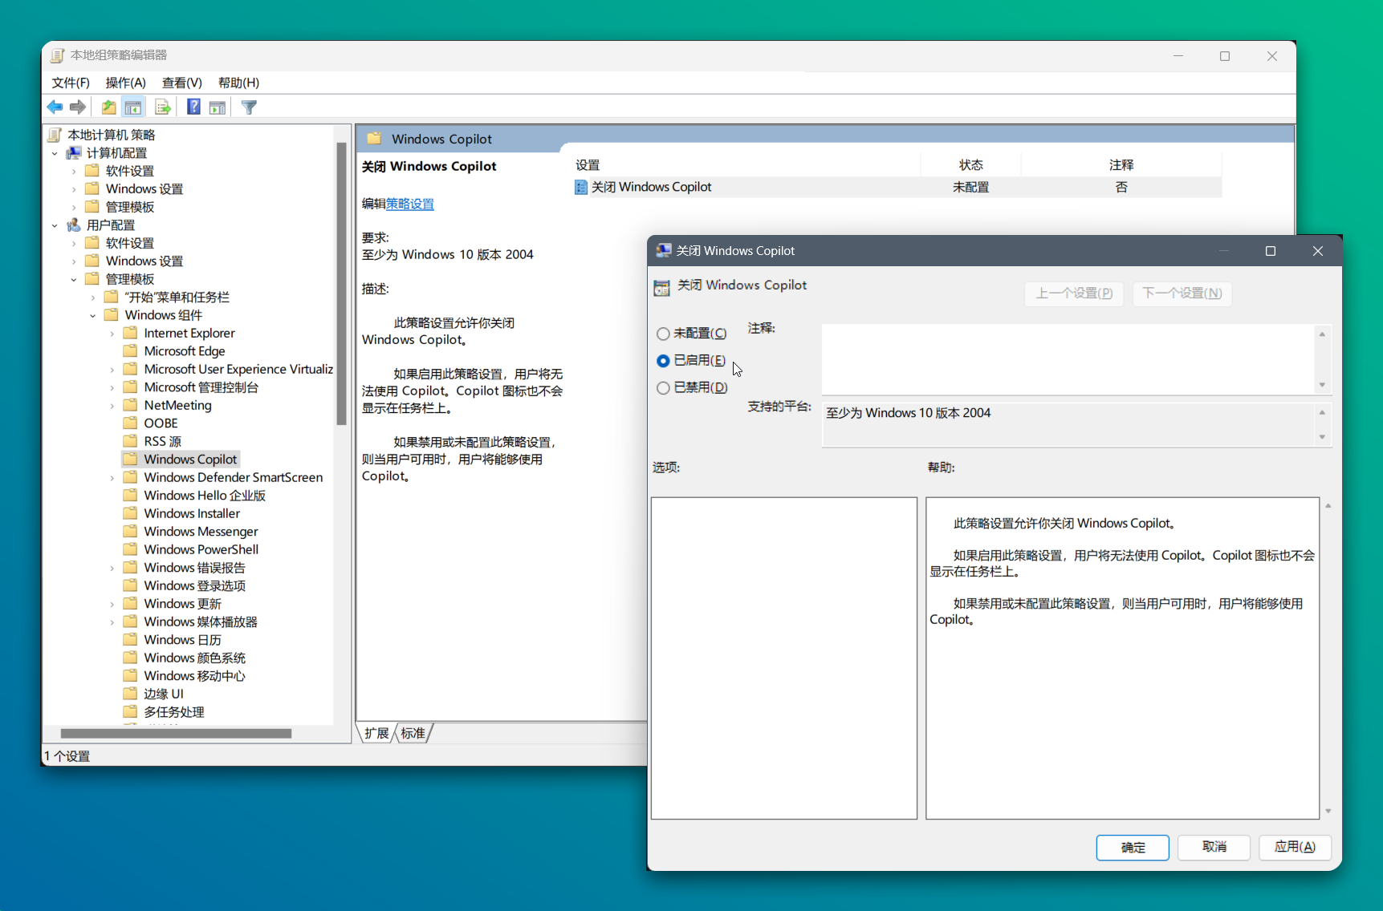Select the 已禁用 radio button
The image size is (1383, 911).
[x=663, y=388]
